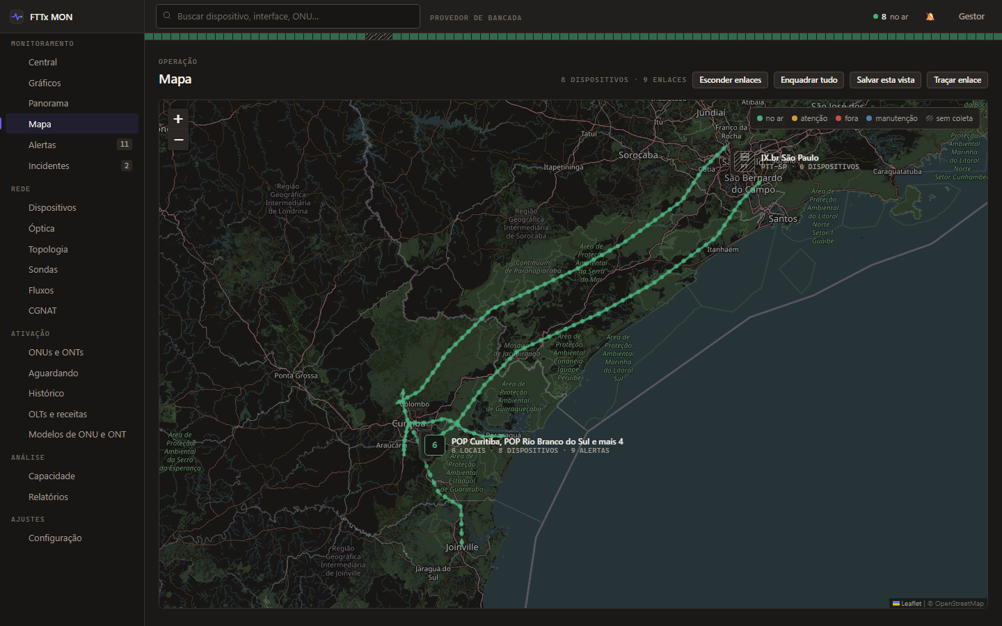
Task: Click the Salvar esta vista button
Action: pos(885,80)
